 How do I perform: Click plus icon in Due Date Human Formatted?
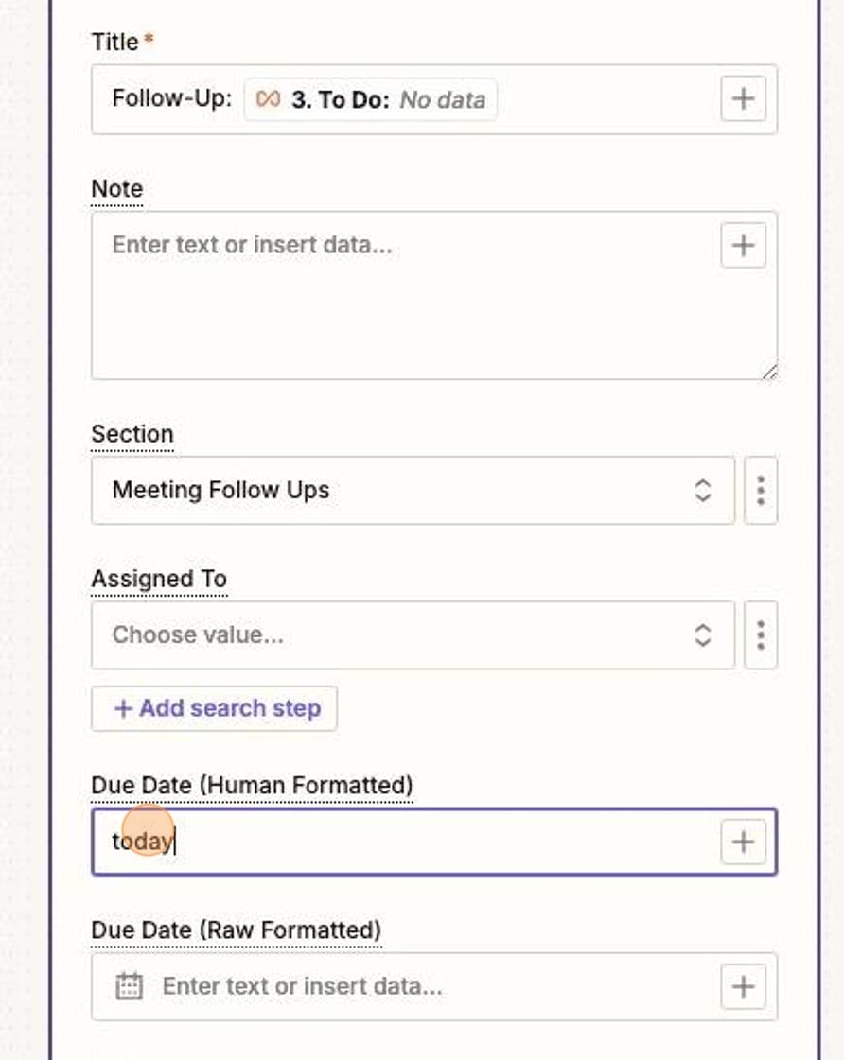(743, 842)
